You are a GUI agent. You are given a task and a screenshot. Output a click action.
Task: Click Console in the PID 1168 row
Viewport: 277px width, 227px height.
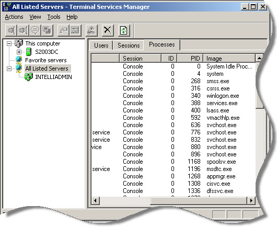point(133,162)
